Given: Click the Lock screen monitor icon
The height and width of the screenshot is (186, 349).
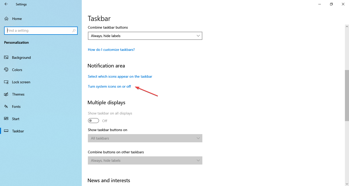Looking at the screenshot, I should (x=6, y=82).
